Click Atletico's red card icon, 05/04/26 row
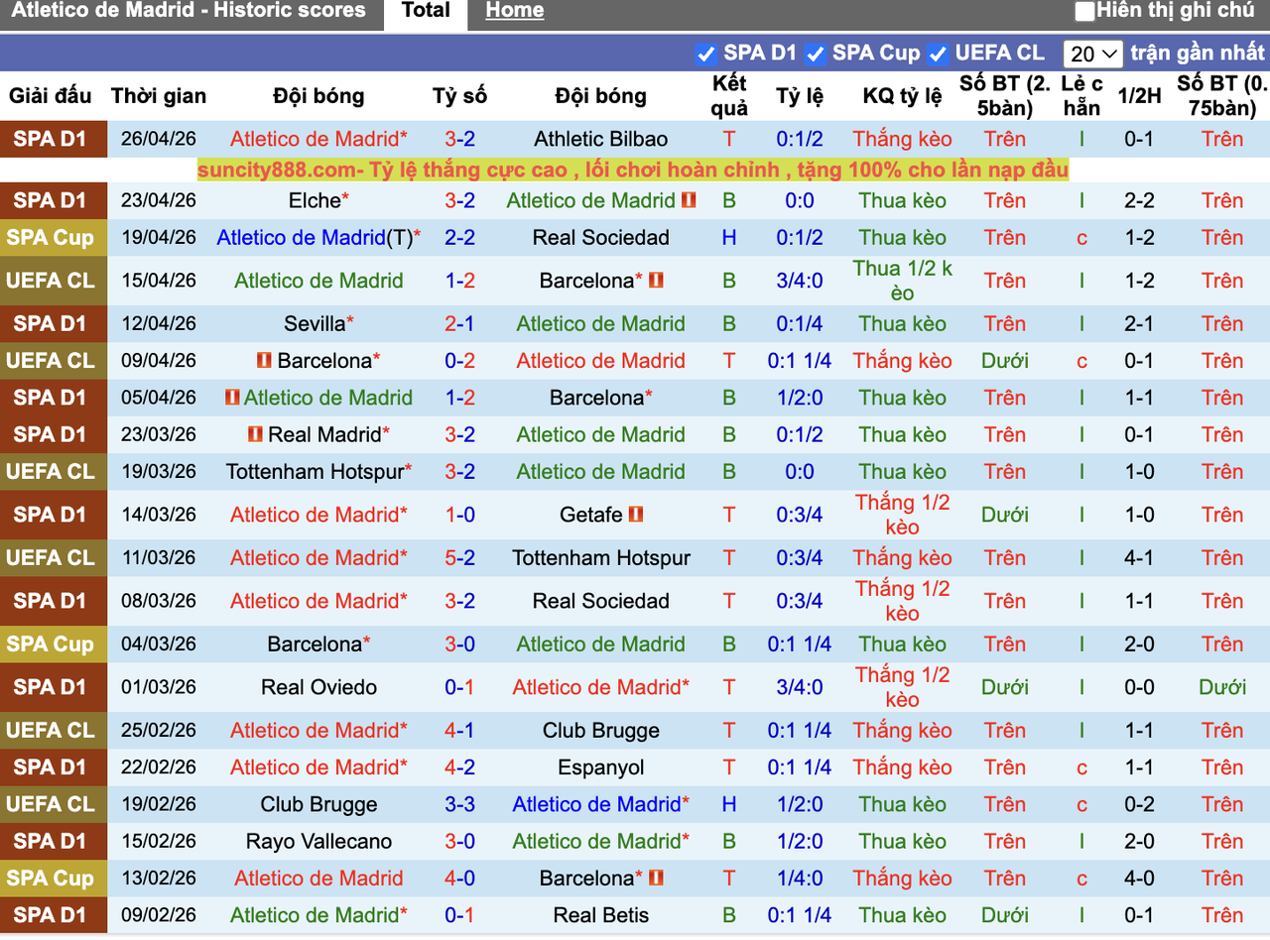Viewport: 1270px width, 940px height. (232, 398)
